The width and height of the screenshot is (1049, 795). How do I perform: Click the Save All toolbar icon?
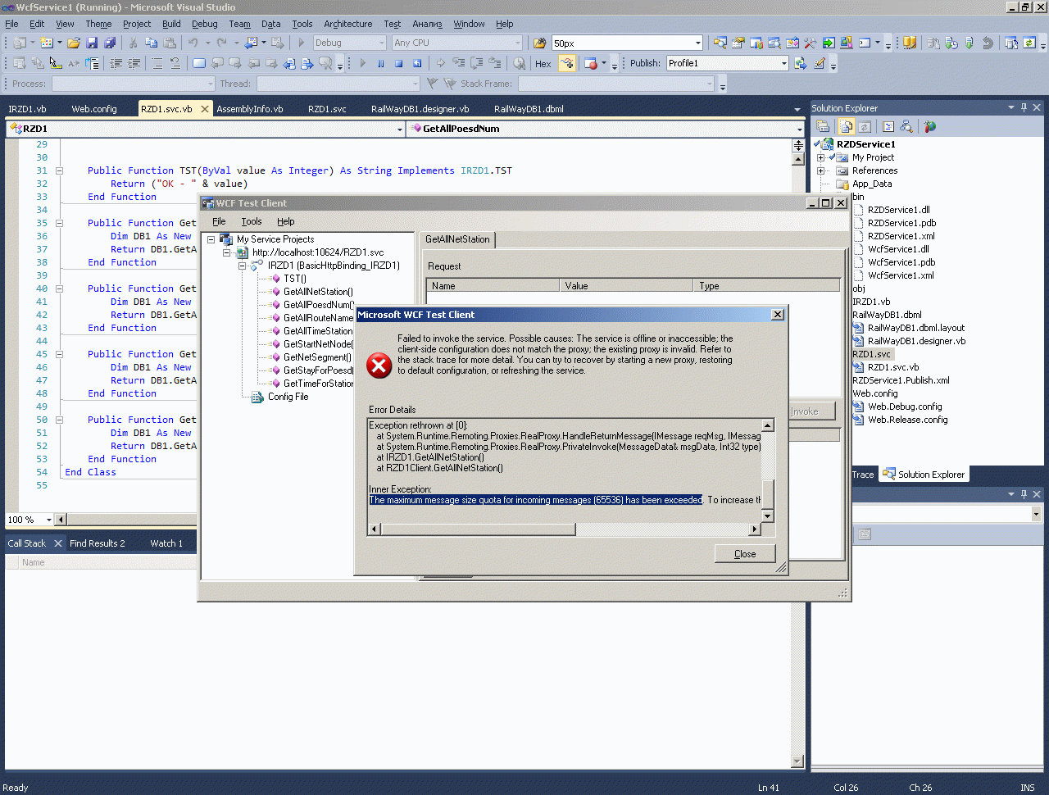[x=110, y=43]
